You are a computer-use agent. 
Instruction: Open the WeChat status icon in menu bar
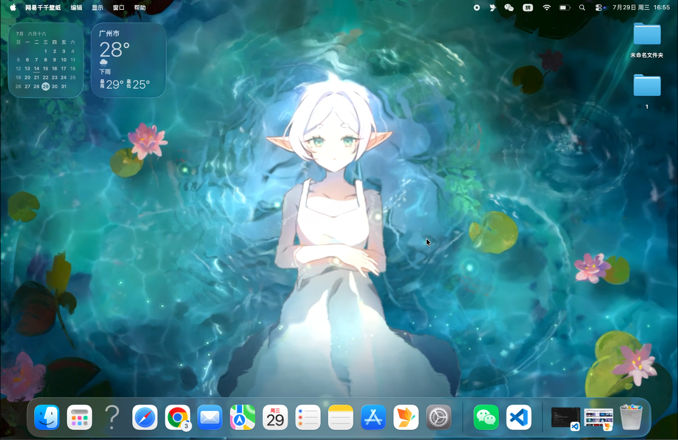[509, 7]
